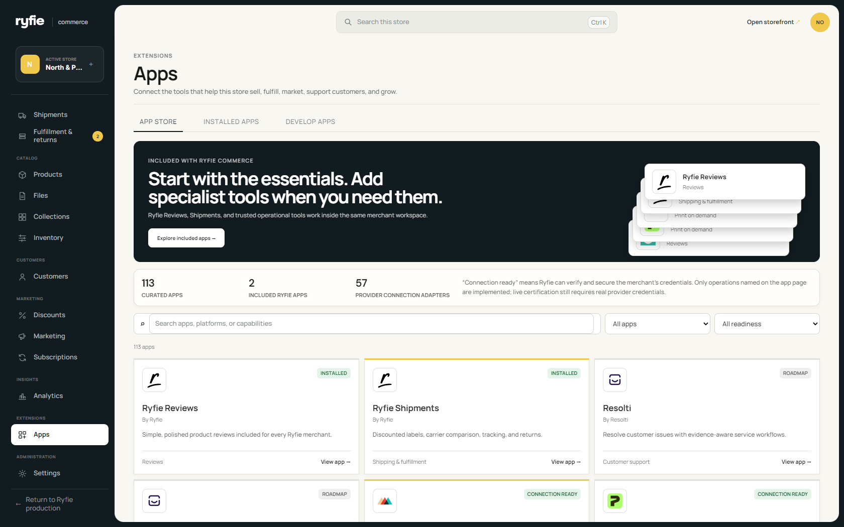Click the app search magnifier icon
Image resolution: width=844 pixels, height=527 pixels.
pyautogui.click(x=143, y=324)
